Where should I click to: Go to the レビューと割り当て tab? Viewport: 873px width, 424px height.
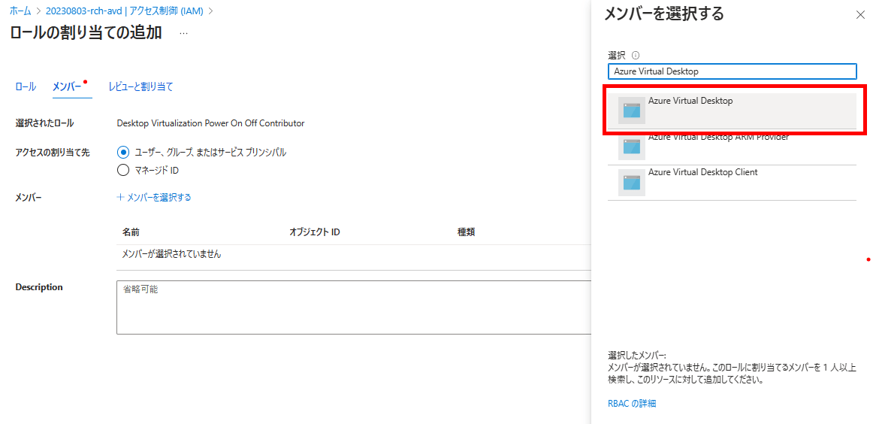[x=140, y=86]
